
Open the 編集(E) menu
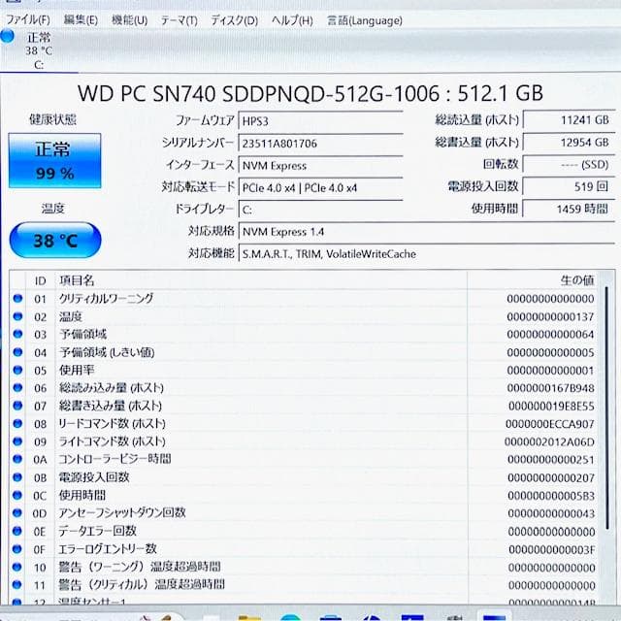[81, 19]
